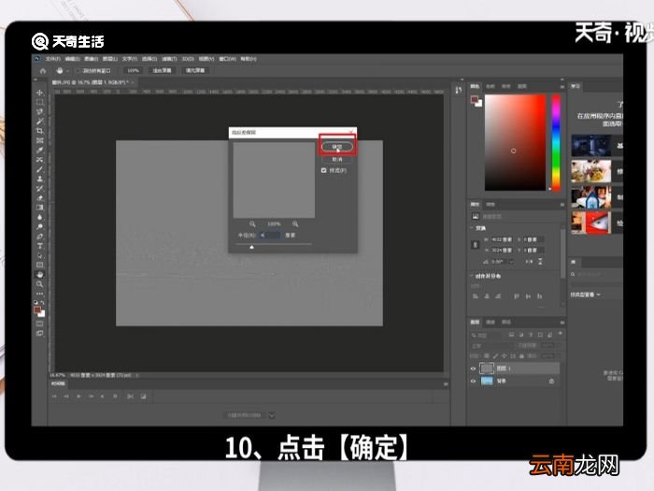Click the rainbow hue slider strip
The height and width of the screenshot is (491, 654).
click(556, 142)
